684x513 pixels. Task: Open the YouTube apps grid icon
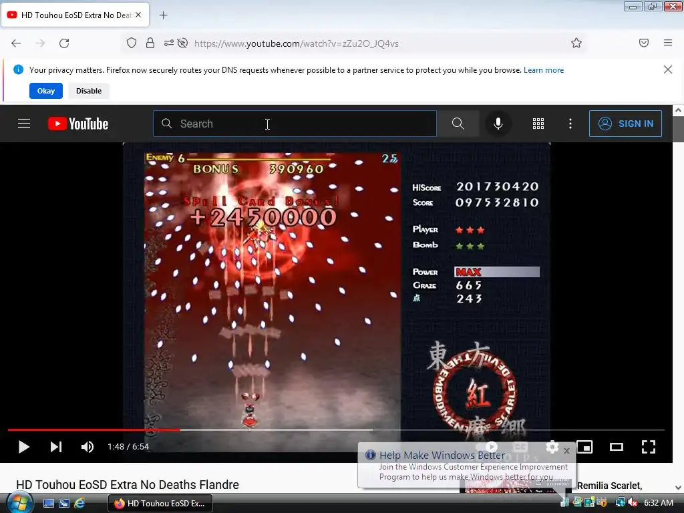click(x=538, y=124)
